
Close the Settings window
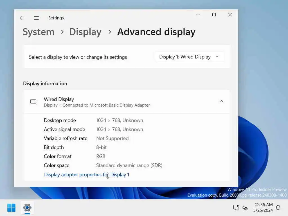pos(230,15)
